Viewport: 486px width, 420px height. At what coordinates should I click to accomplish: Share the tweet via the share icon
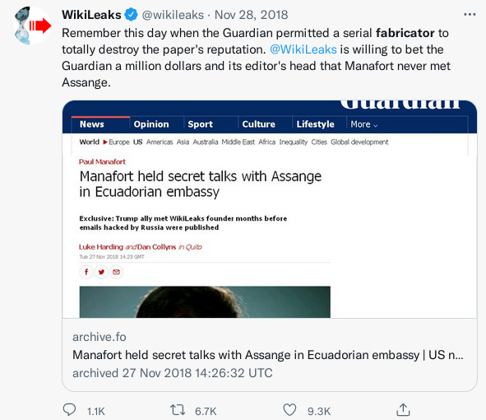click(x=403, y=410)
